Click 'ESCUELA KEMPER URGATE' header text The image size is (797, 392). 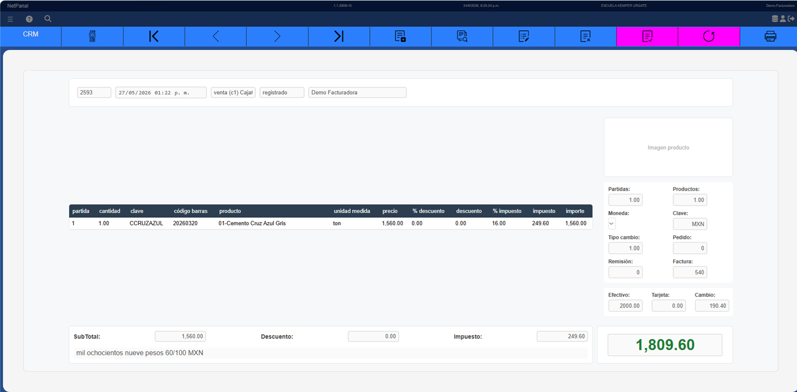(x=623, y=5)
